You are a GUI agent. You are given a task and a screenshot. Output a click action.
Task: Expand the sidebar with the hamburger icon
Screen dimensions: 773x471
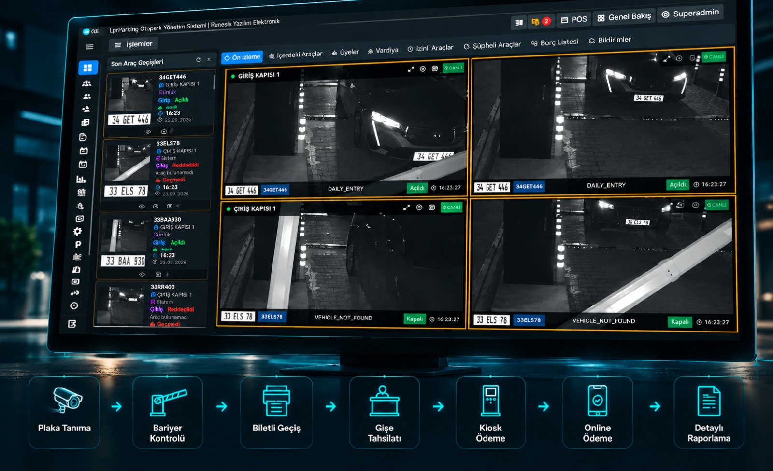tap(89, 47)
